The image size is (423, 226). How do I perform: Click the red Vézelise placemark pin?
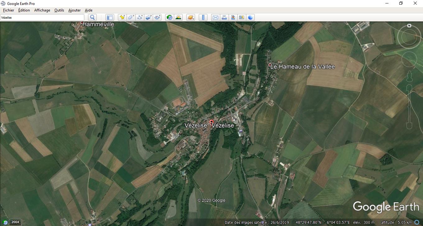pyautogui.click(x=211, y=123)
